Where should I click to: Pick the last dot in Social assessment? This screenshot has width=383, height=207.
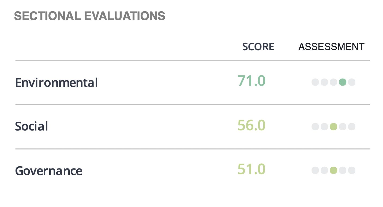click(x=352, y=126)
